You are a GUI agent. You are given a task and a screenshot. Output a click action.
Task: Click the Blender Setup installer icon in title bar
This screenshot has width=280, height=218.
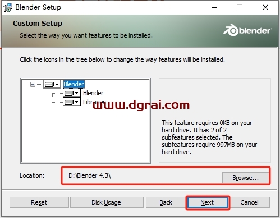8,7
